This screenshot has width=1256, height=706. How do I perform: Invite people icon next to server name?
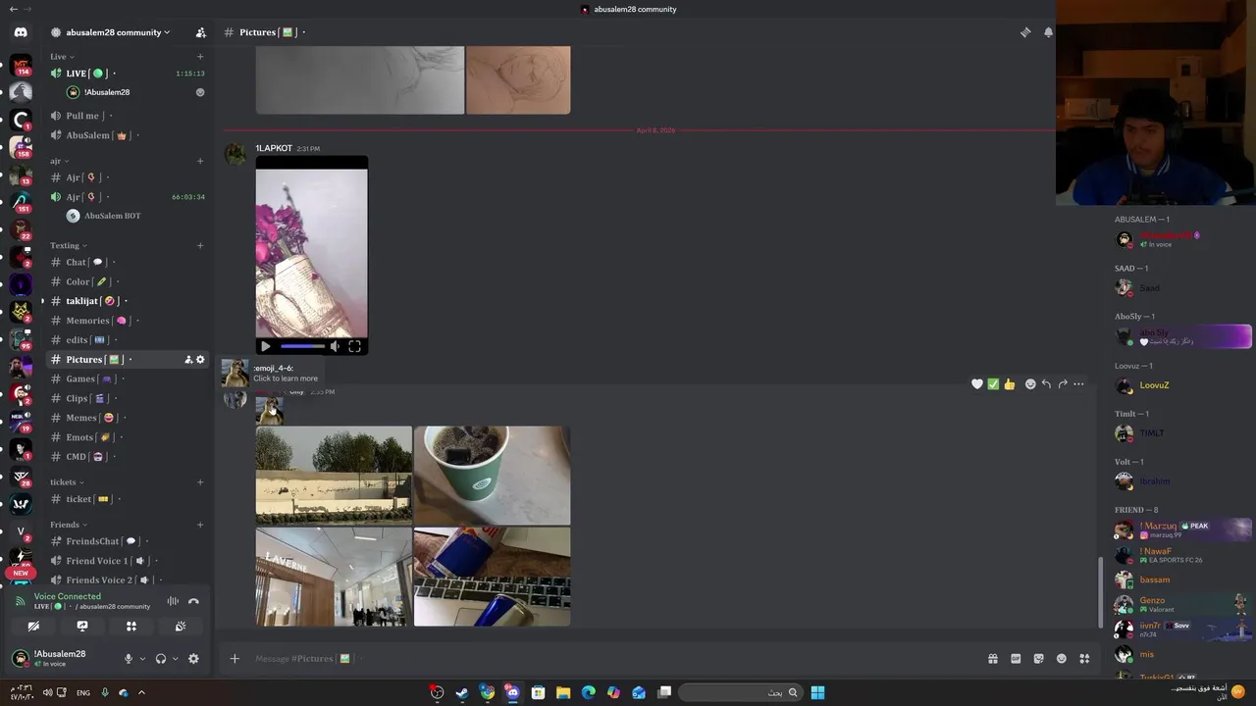click(200, 32)
